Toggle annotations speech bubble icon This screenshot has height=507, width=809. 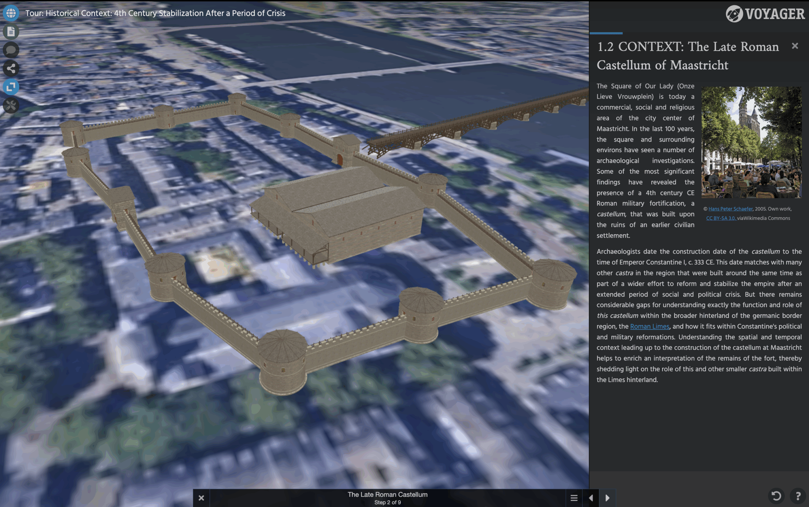pyautogui.click(x=11, y=50)
